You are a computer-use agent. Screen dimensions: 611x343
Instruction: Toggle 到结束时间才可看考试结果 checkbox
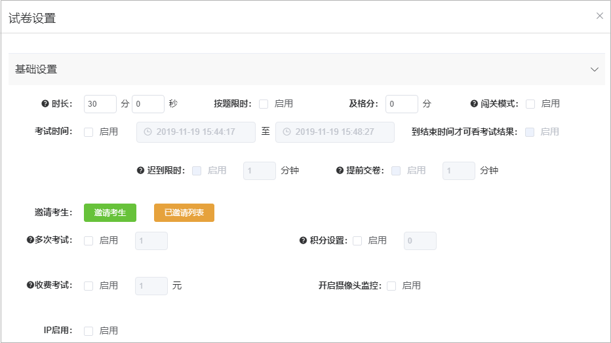[530, 132]
